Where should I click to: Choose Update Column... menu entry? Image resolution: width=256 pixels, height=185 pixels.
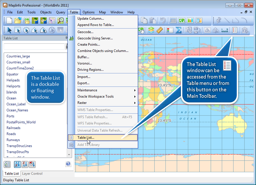point(103,18)
